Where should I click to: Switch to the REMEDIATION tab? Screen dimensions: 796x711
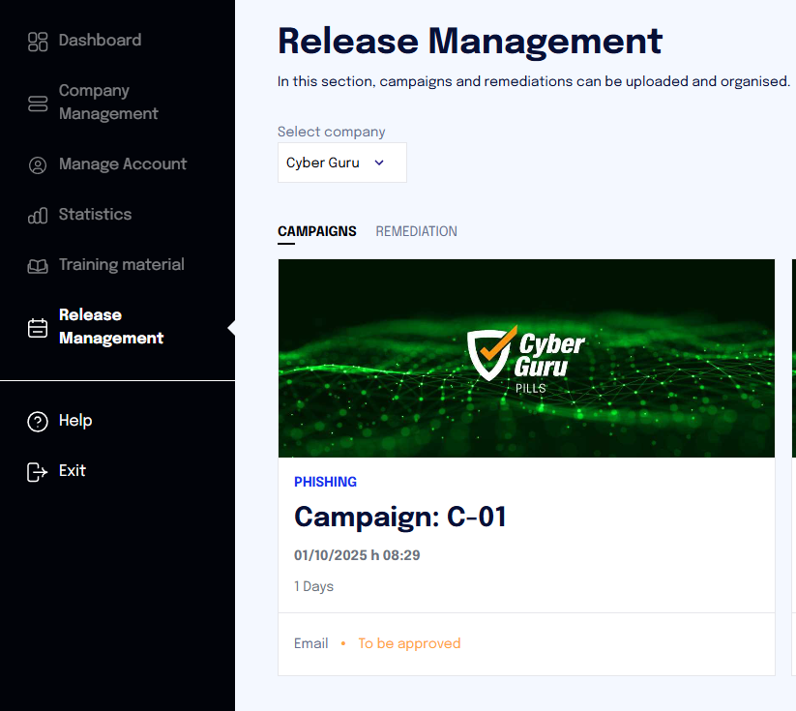416,231
